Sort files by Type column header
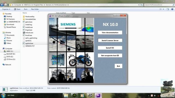 [73, 13]
